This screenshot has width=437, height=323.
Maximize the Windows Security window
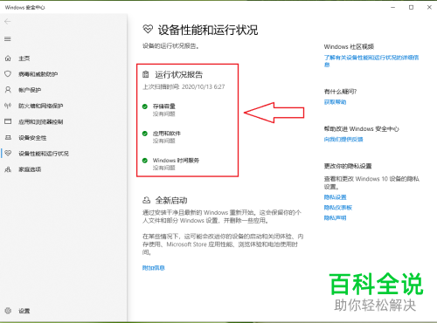click(411, 7)
